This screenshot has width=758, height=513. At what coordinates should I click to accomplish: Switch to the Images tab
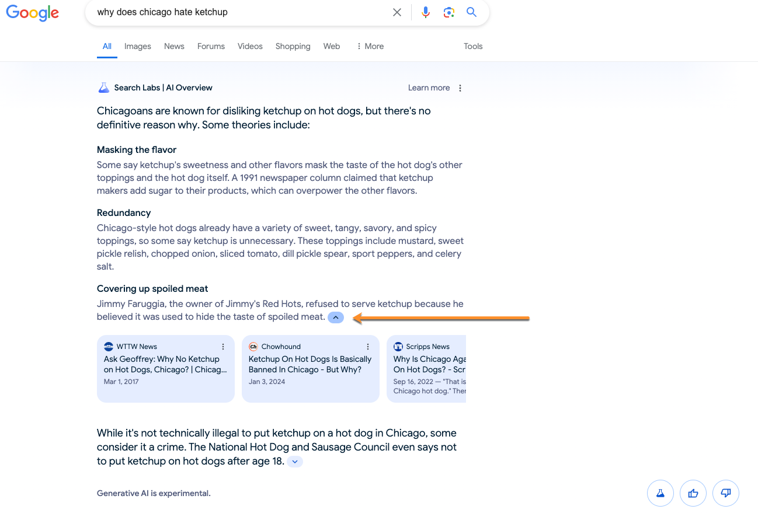point(138,46)
